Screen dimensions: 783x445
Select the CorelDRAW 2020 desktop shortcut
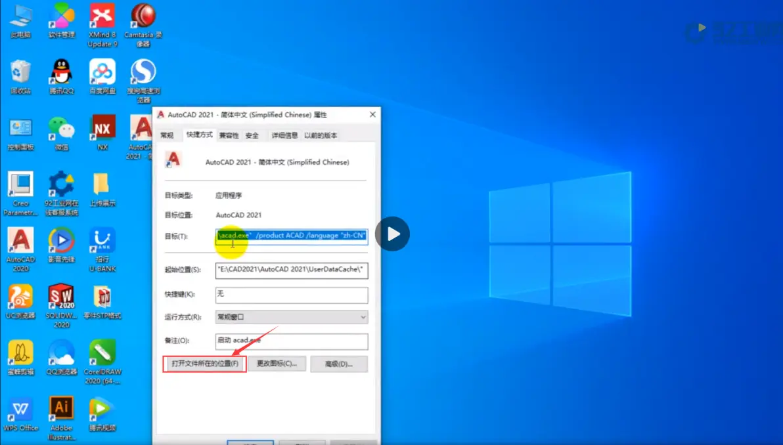tap(102, 362)
